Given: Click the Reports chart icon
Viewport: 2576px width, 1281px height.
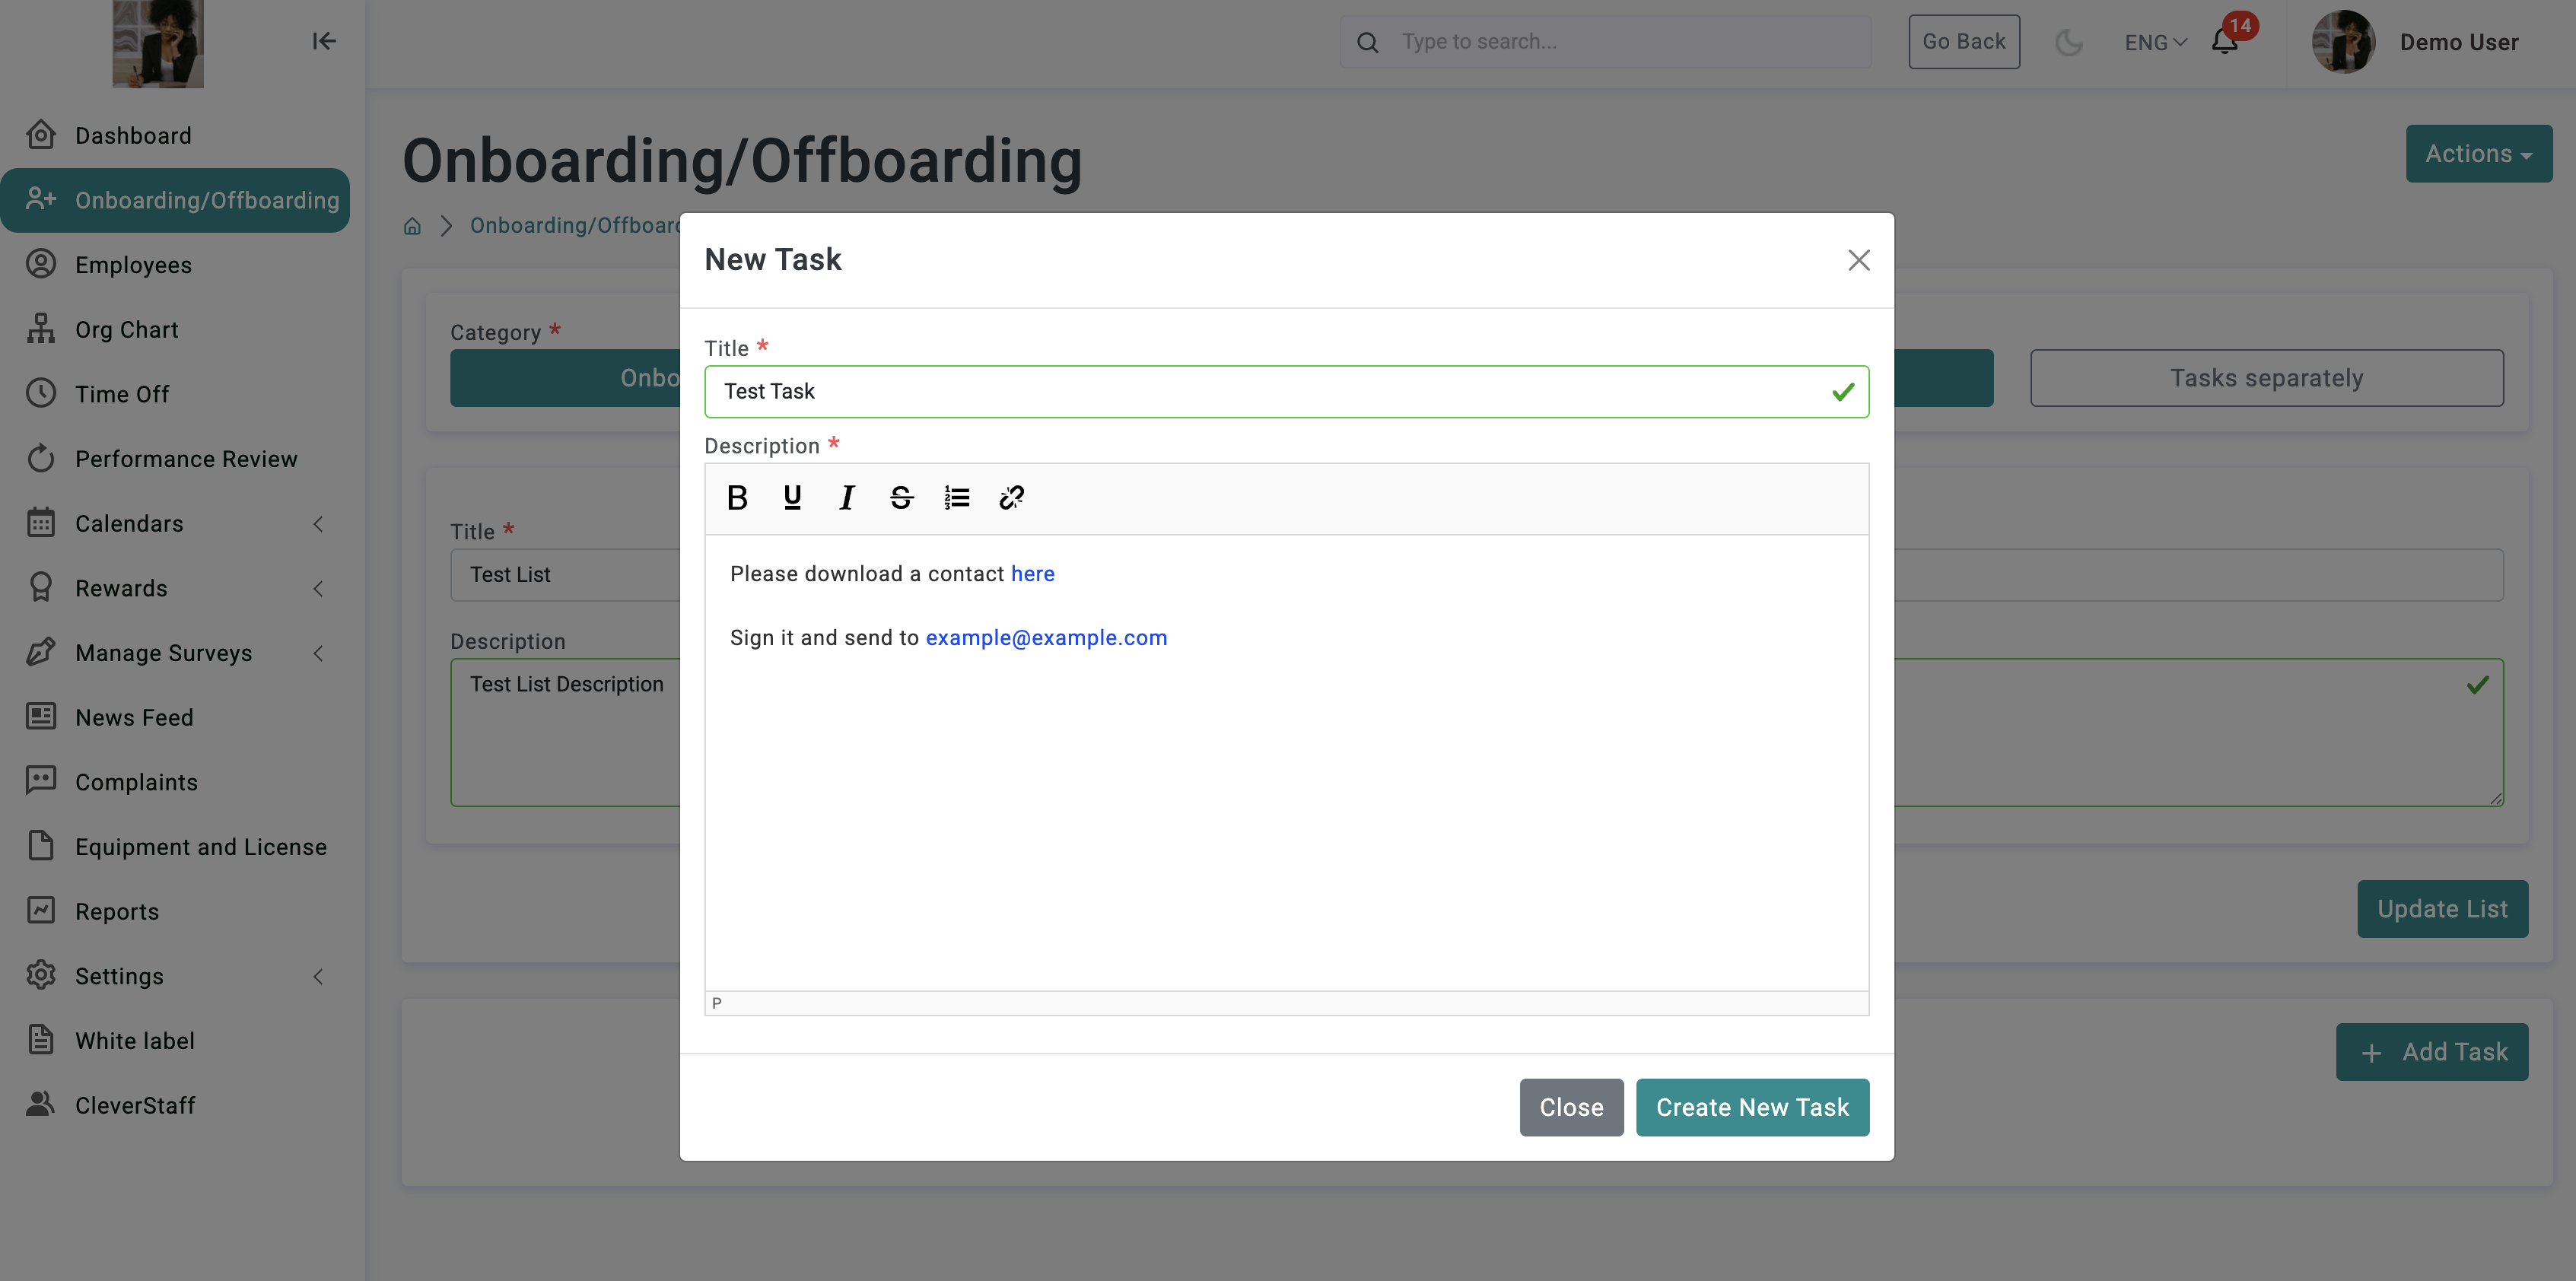Looking at the screenshot, I should click(41, 910).
